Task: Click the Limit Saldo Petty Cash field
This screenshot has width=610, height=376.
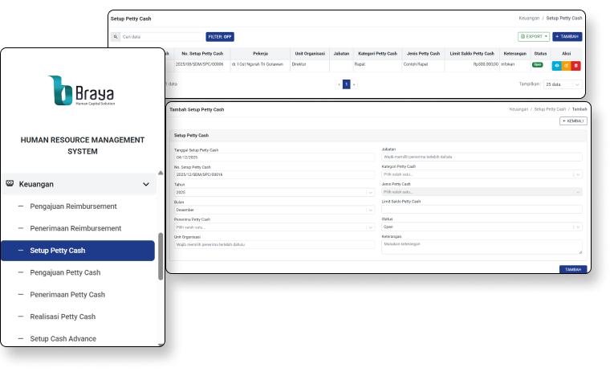Action: 482,210
